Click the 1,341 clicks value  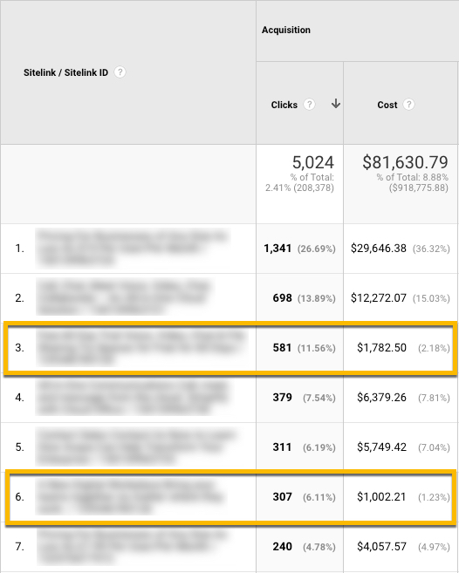[277, 249]
